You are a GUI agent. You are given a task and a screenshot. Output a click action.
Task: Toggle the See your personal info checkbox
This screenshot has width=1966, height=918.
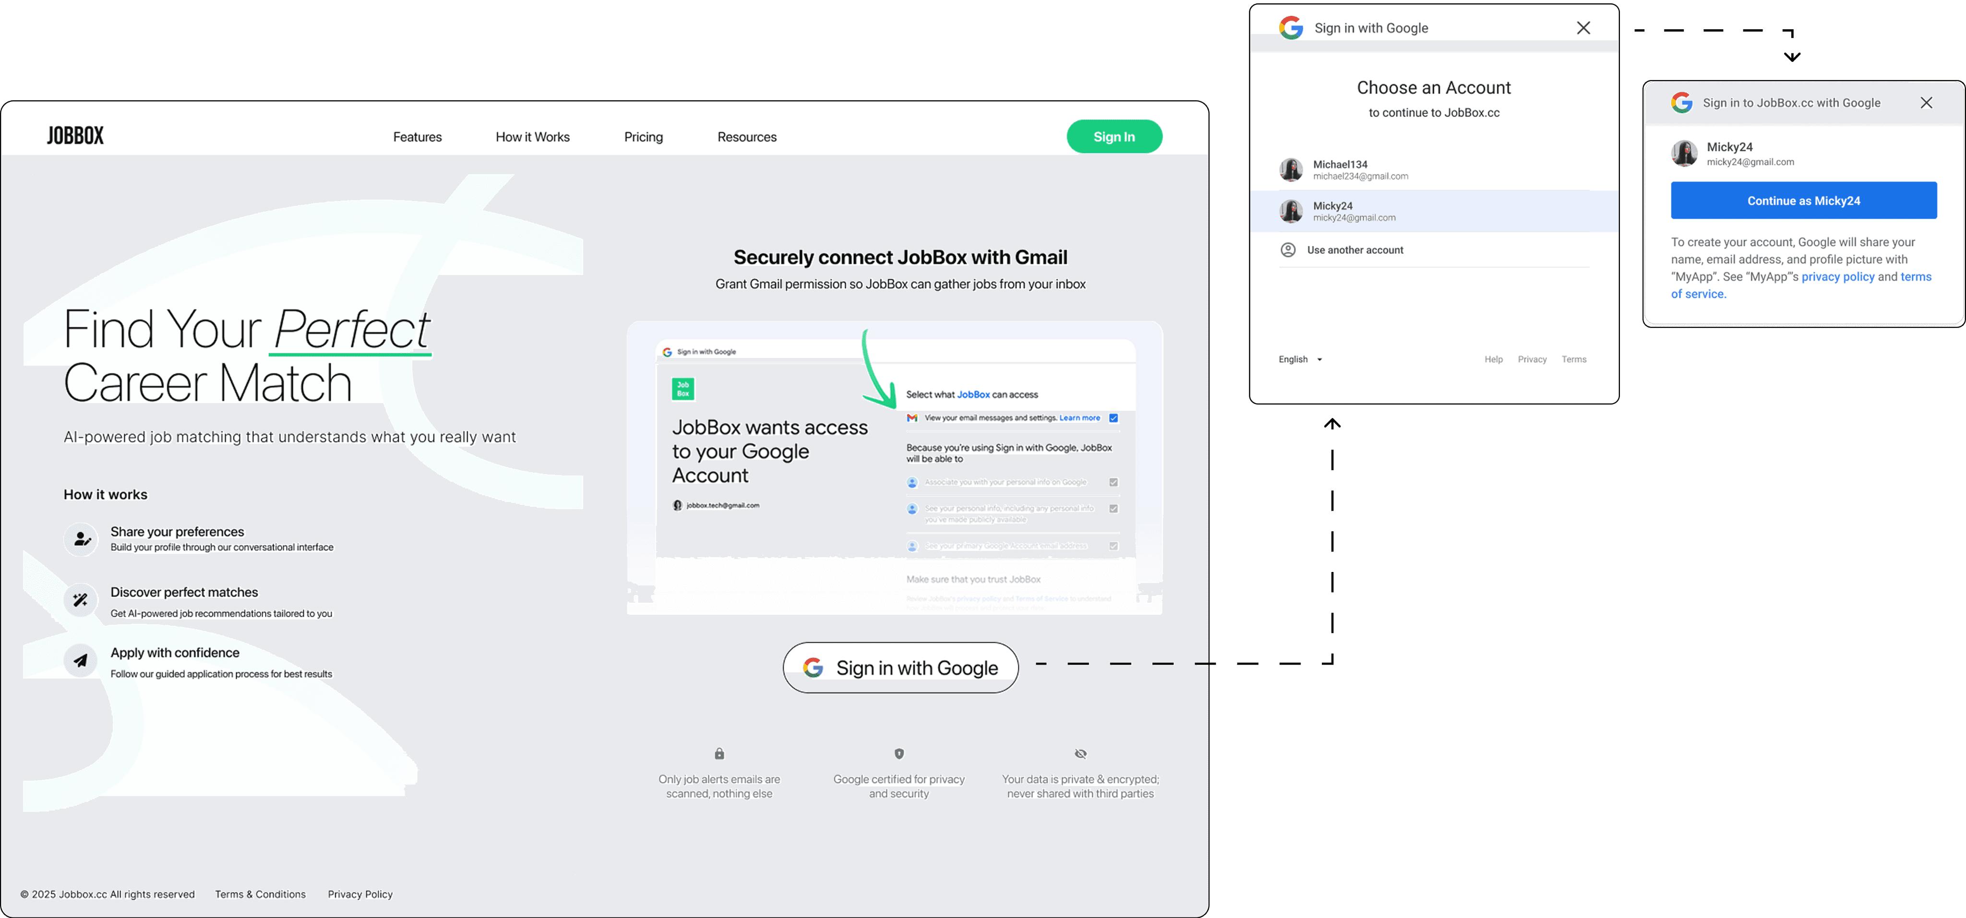tap(1114, 508)
